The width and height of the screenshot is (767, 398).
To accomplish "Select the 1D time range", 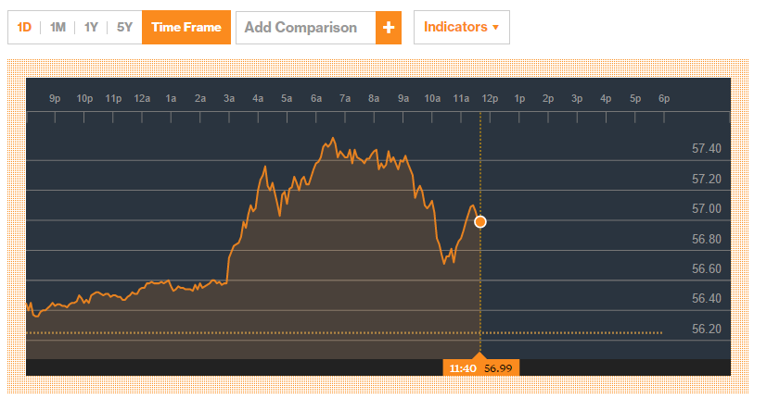I will [25, 28].
